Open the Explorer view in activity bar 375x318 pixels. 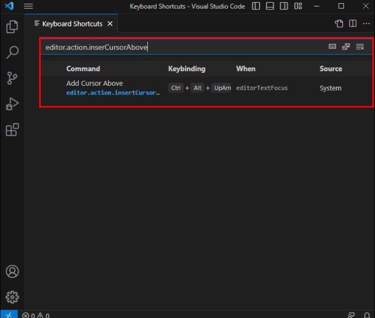tap(12, 27)
